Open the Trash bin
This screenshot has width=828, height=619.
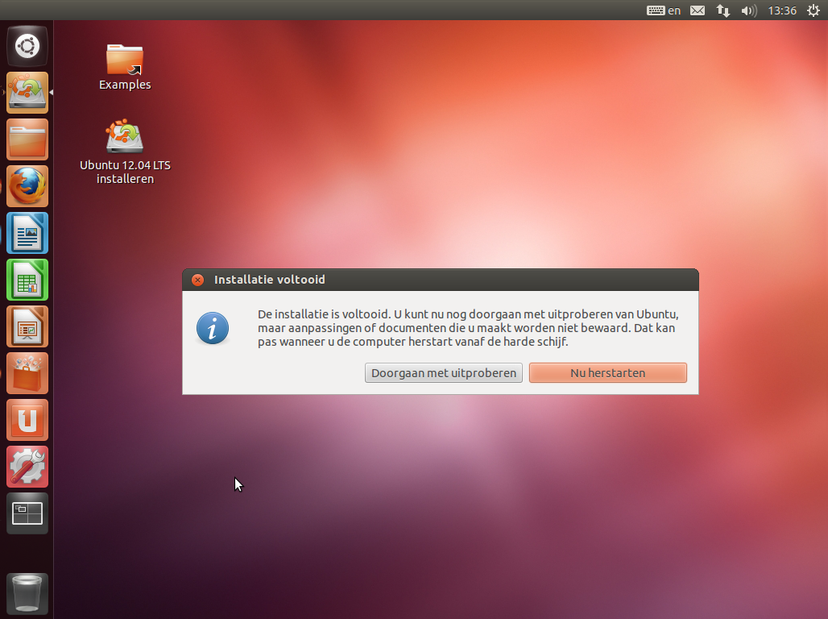27,593
